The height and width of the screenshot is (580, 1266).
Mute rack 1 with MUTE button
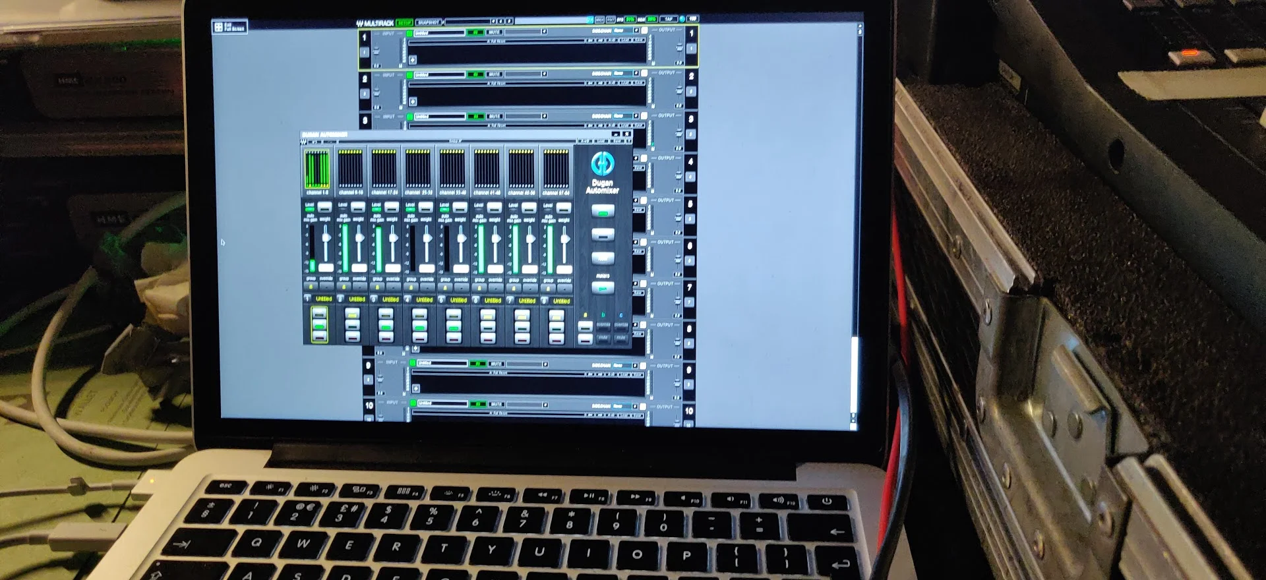(x=495, y=32)
